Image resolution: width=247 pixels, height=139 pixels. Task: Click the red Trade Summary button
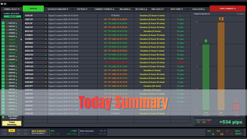tap(227, 8)
